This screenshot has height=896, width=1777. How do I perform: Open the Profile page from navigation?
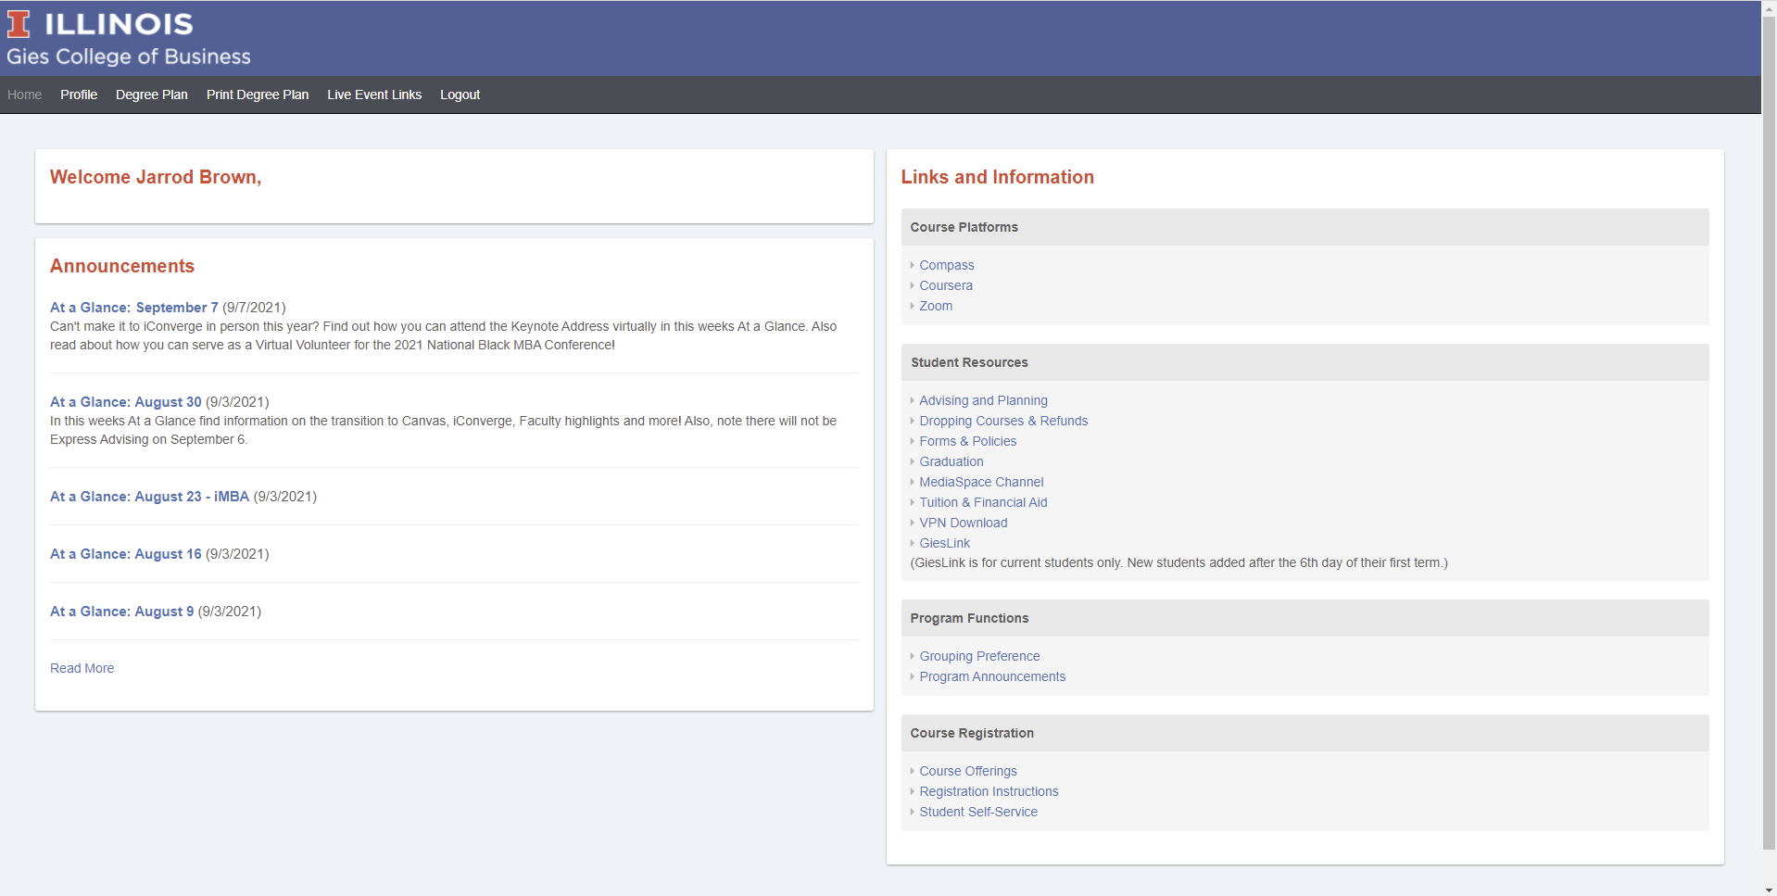coord(79,95)
